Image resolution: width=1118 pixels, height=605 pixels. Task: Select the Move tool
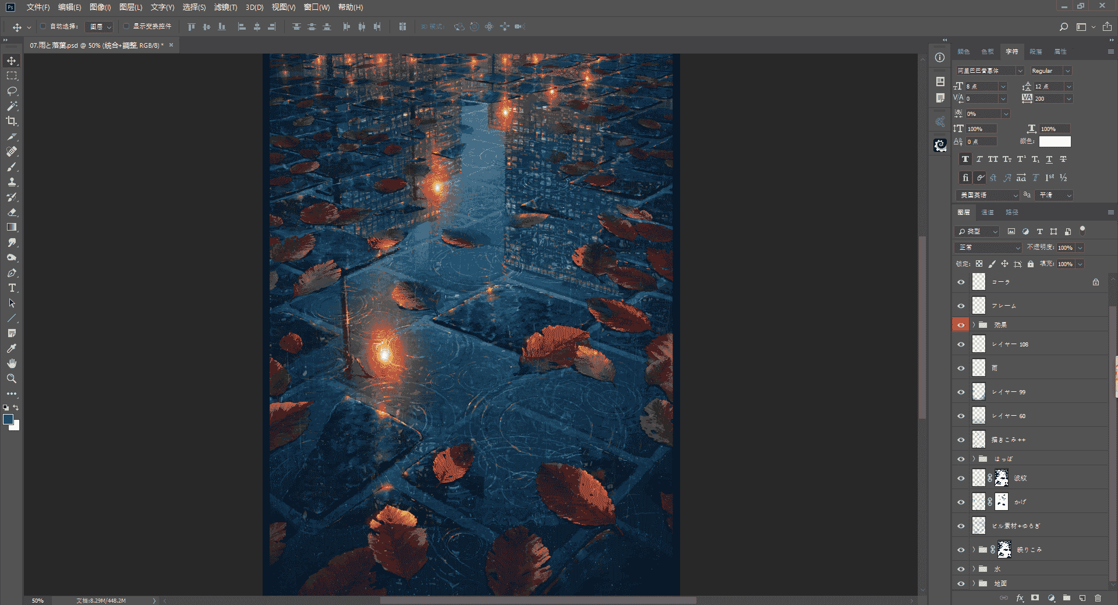tap(12, 61)
